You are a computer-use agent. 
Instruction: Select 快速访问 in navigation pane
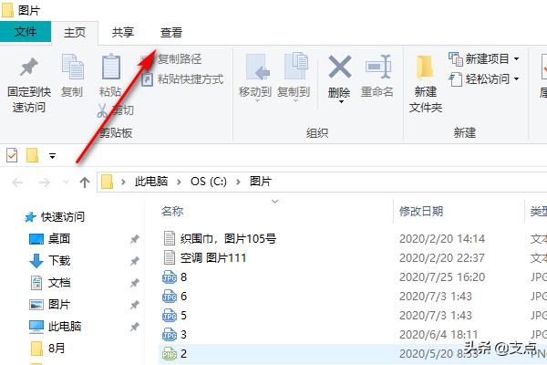coord(63,217)
